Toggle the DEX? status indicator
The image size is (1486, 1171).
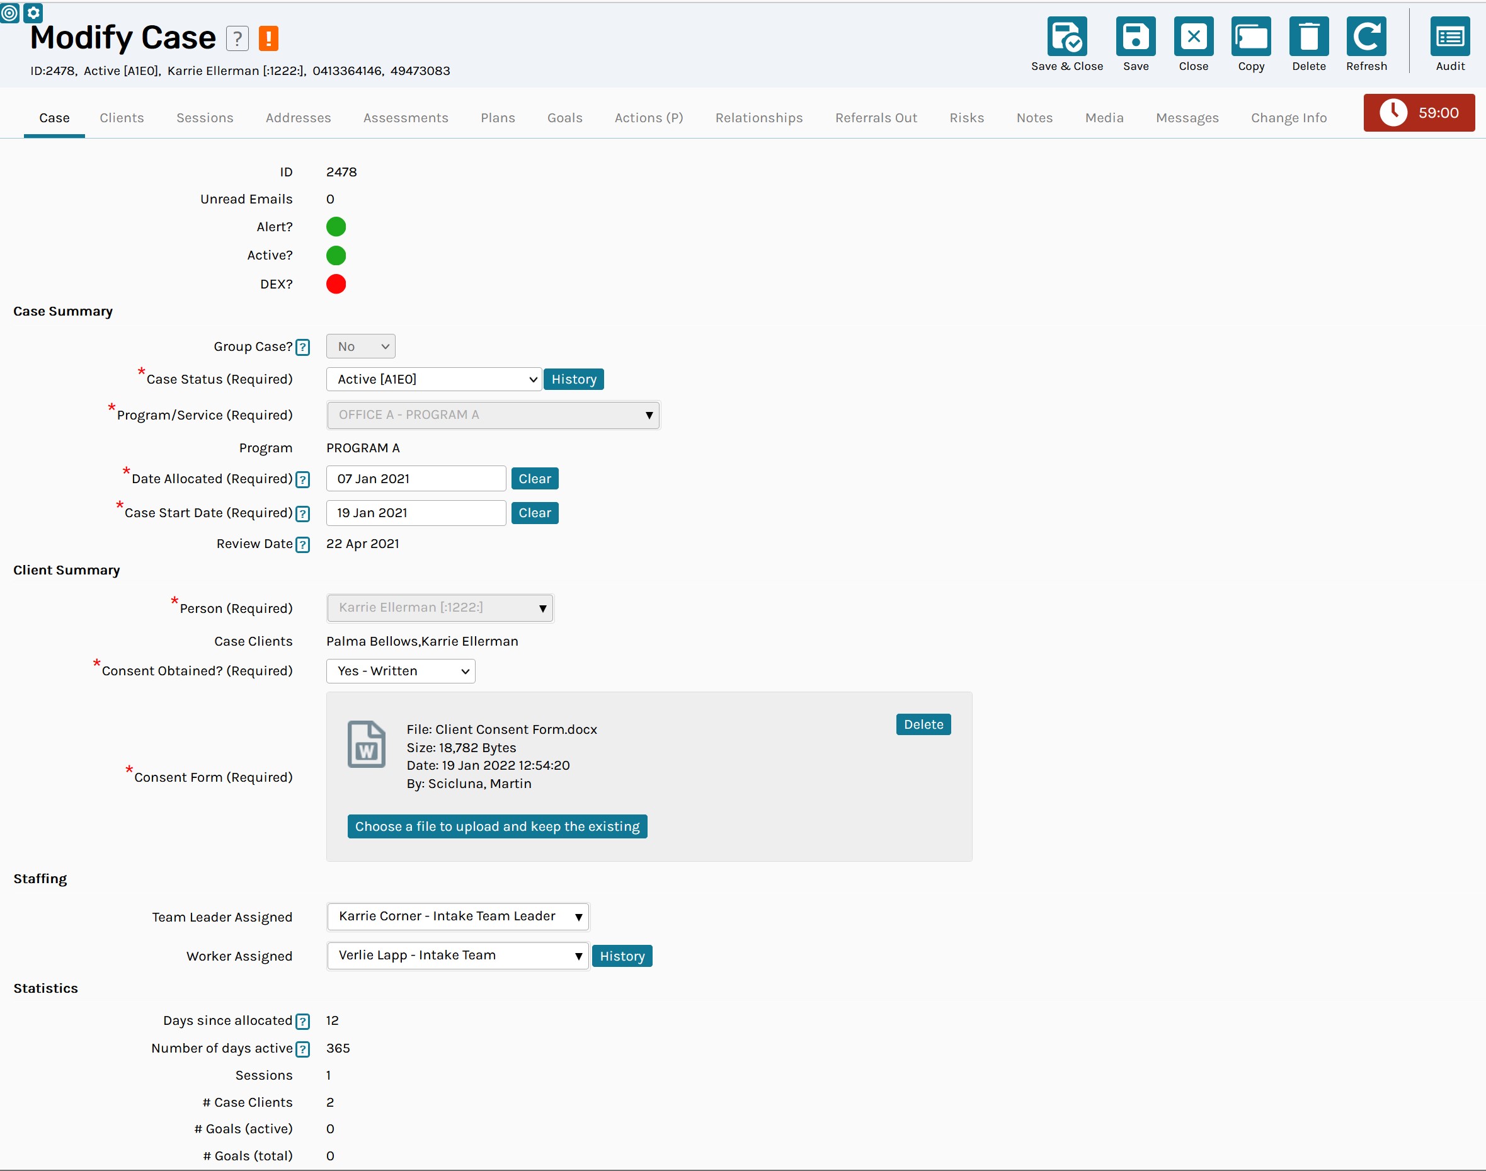336,284
